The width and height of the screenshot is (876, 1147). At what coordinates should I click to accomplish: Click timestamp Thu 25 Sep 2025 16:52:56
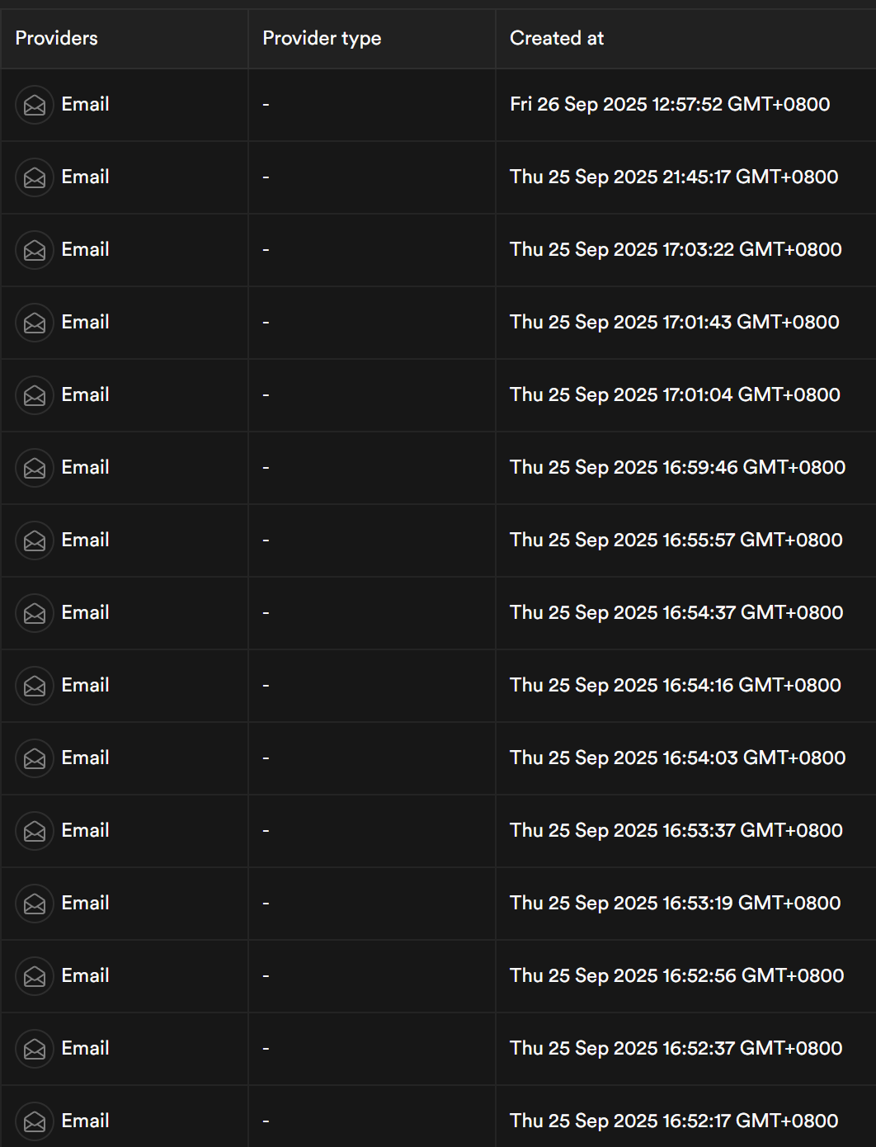click(x=676, y=975)
